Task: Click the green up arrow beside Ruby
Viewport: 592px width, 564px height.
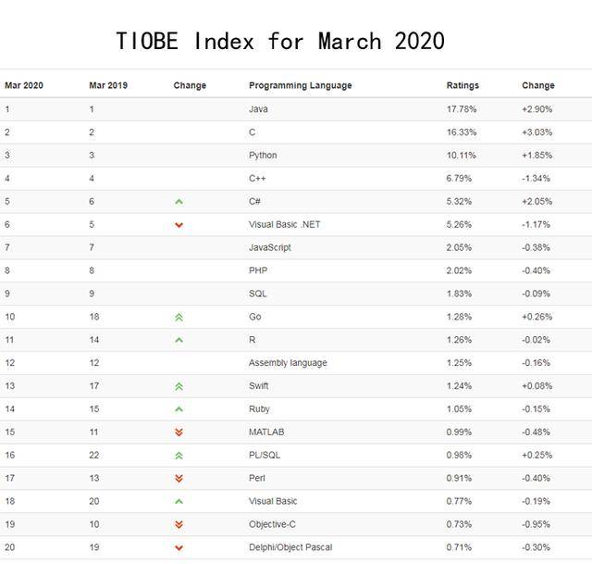Action: point(179,409)
